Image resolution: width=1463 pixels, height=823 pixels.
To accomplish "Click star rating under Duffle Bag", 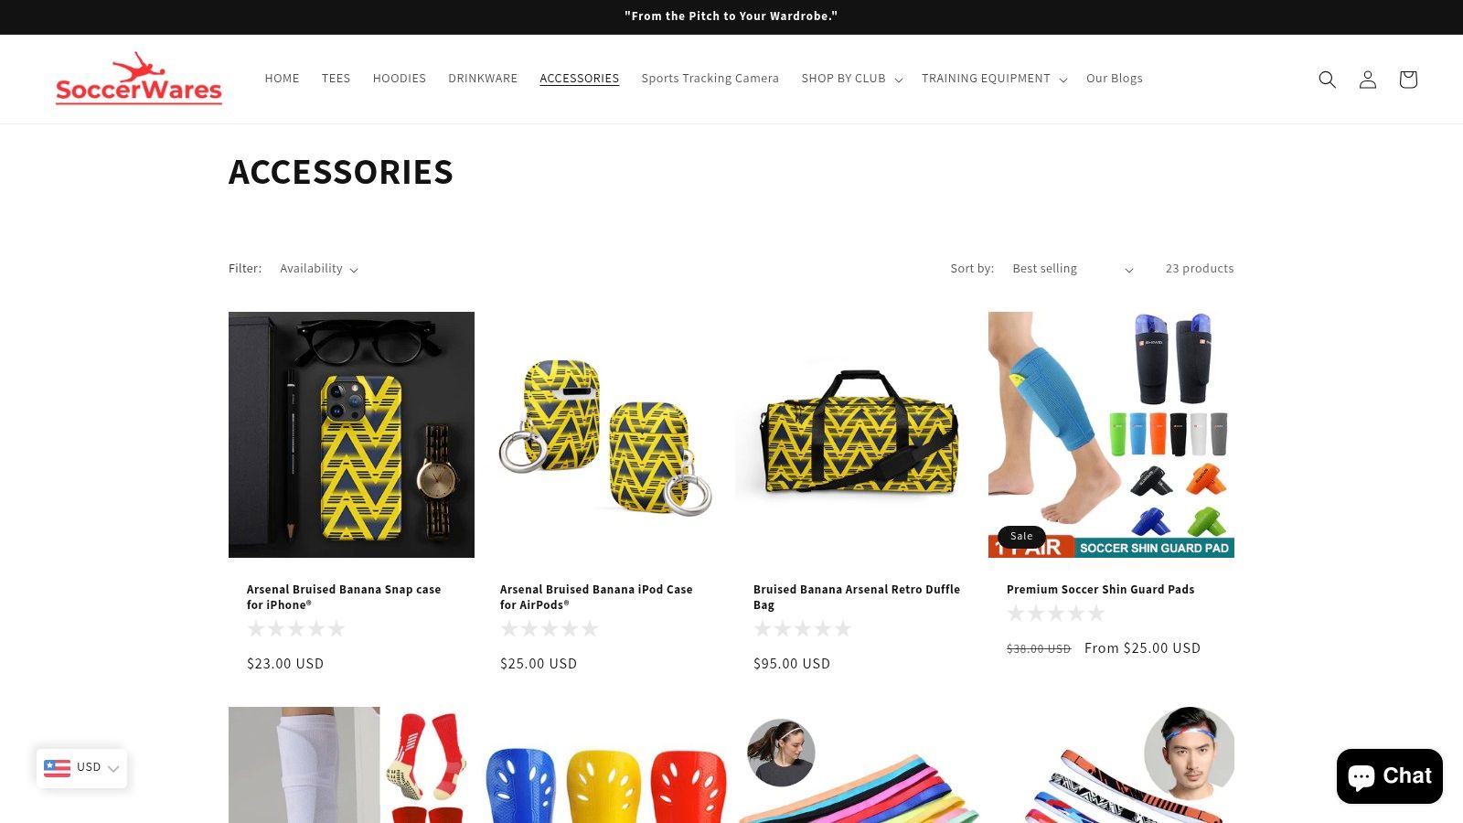I will click(x=802, y=628).
